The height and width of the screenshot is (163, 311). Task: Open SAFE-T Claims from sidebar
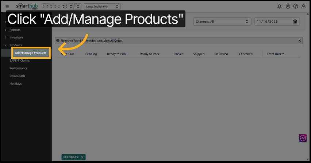click(x=19, y=61)
